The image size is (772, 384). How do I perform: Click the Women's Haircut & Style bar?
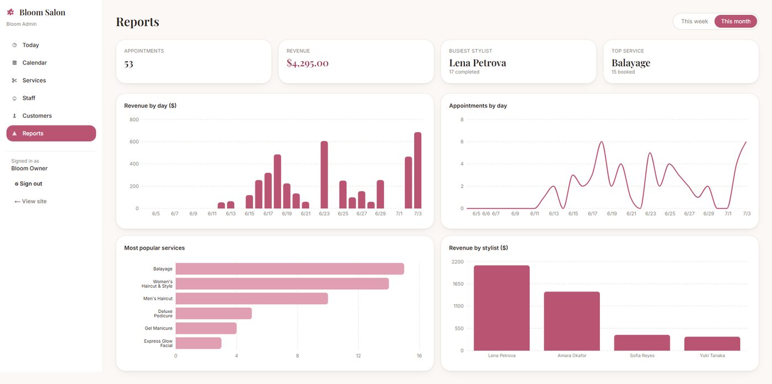(x=282, y=284)
